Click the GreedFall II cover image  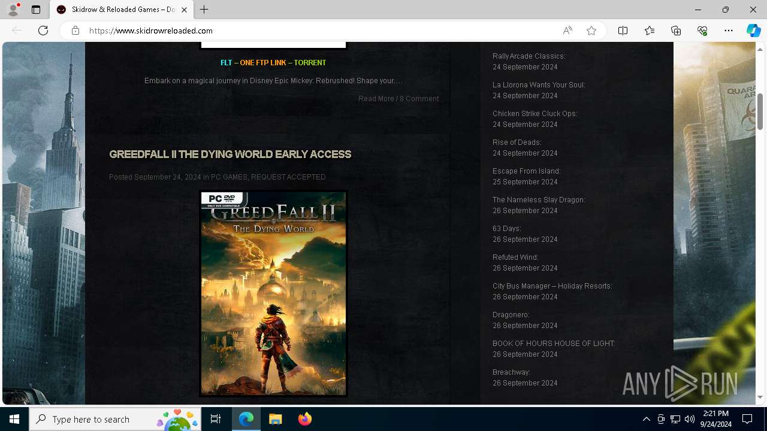pyautogui.click(x=273, y=293)
